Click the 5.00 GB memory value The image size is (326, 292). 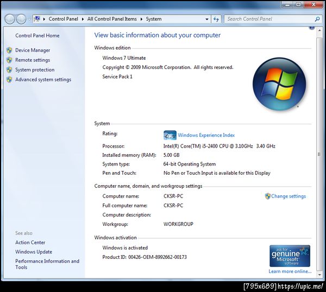(x=171, y=155)
